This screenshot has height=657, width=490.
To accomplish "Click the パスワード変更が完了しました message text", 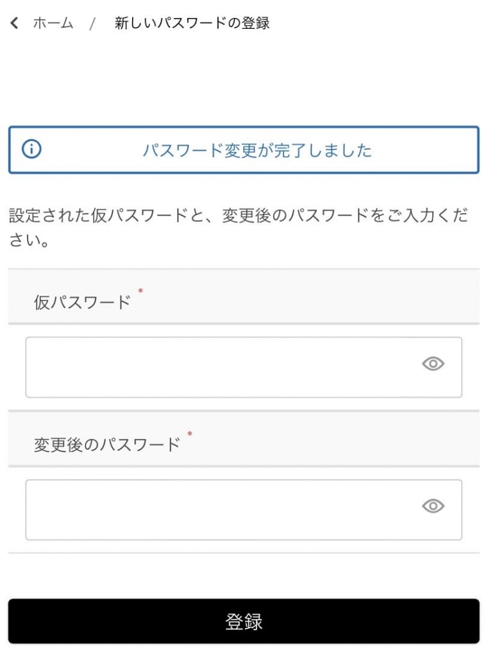I will click(x=257, y=151).
